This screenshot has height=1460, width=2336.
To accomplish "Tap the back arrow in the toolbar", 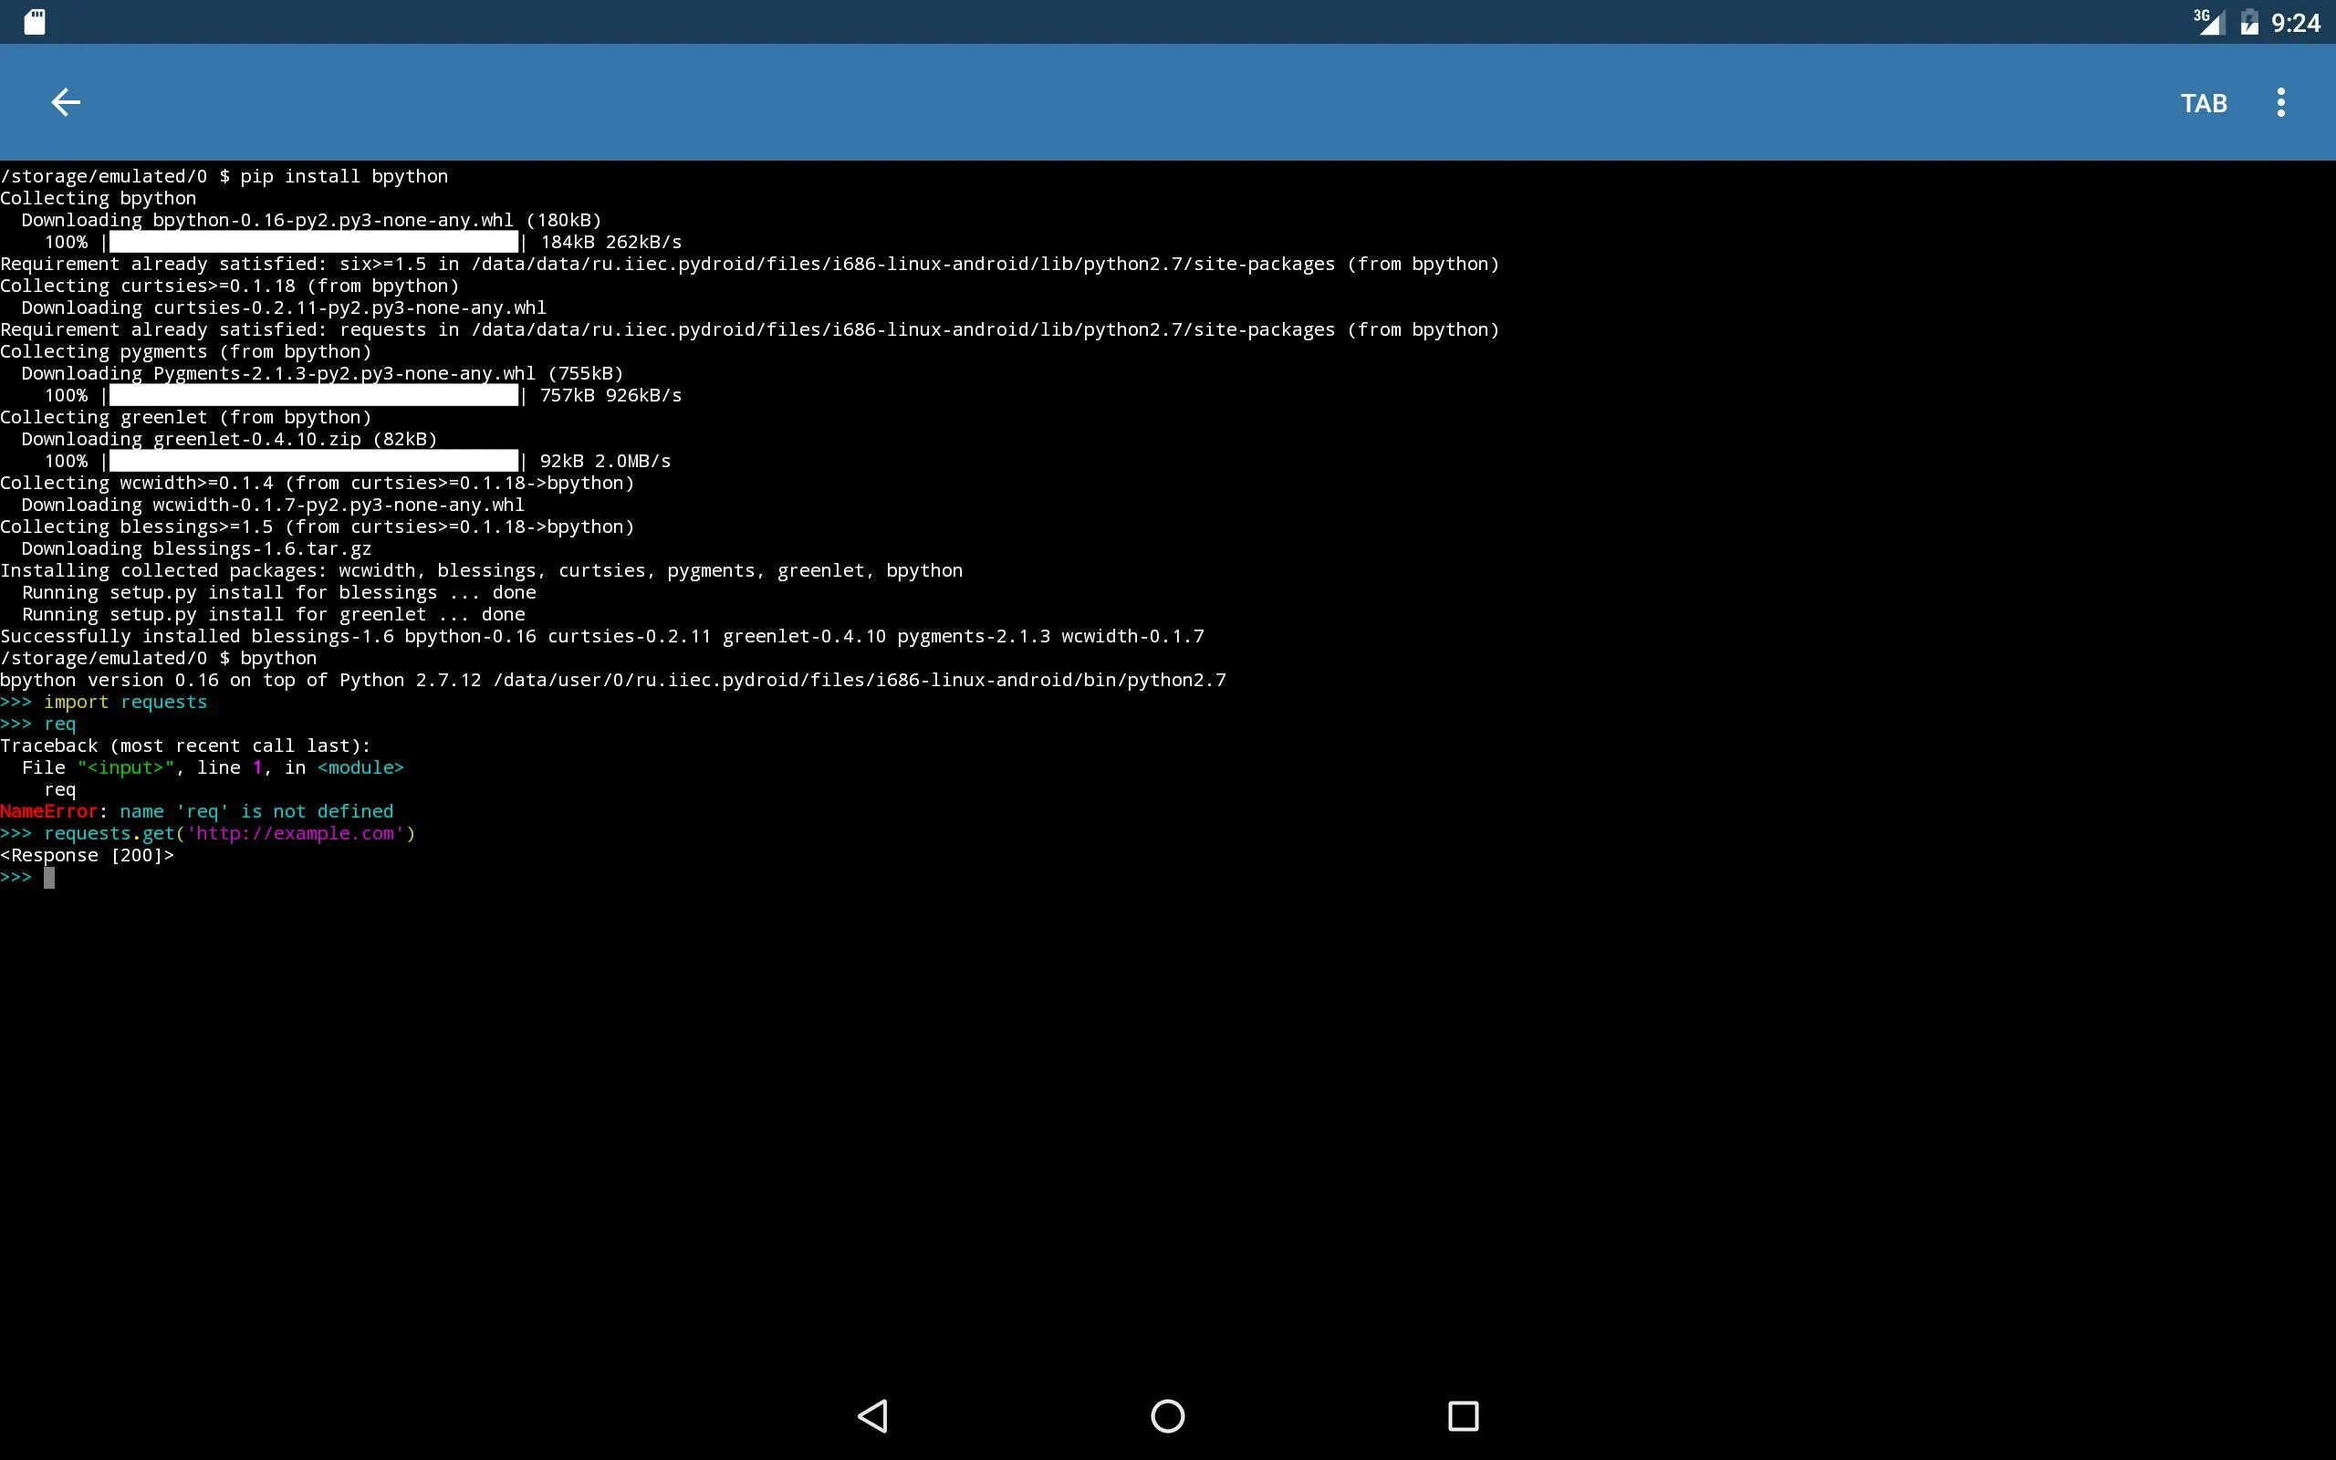I will pyautogui.click(x=66, y=102).
